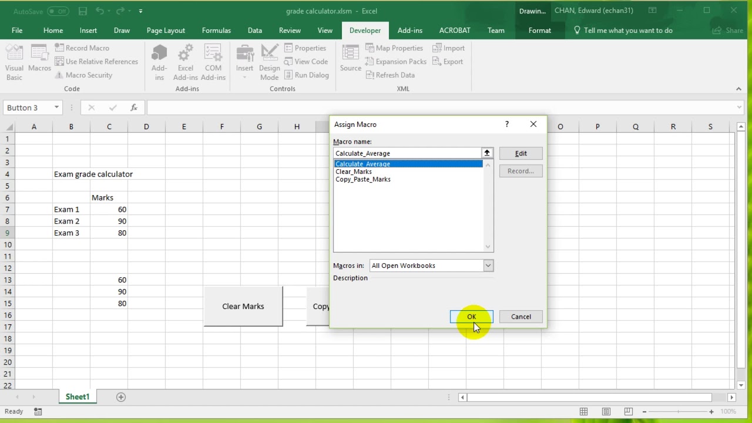Collapse the ribbon with the chevron
The width and height of the screenshot is (752, 423).
tap(738, 89)
